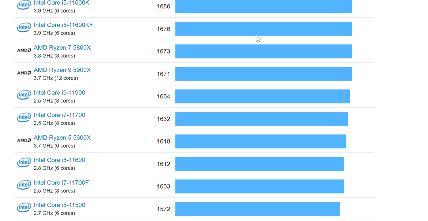The image size is (428, 221).
Task: Click the score bar for 1664
Action: click(262, 96)
